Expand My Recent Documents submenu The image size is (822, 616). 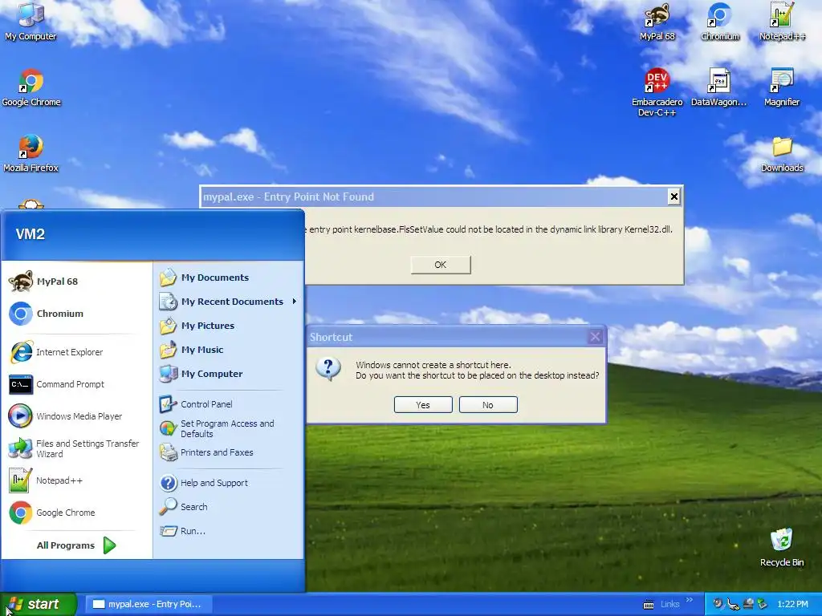(229, 302)
